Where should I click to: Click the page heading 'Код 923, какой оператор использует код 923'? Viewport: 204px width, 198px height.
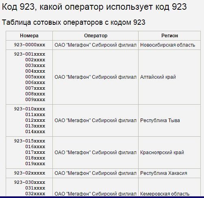pos(94,7)
